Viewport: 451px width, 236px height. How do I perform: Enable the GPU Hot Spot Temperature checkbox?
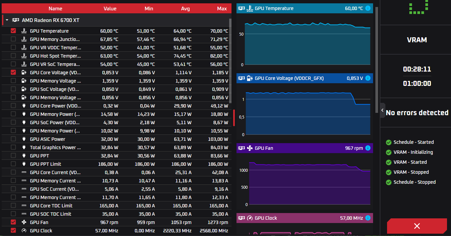[13, 56]
